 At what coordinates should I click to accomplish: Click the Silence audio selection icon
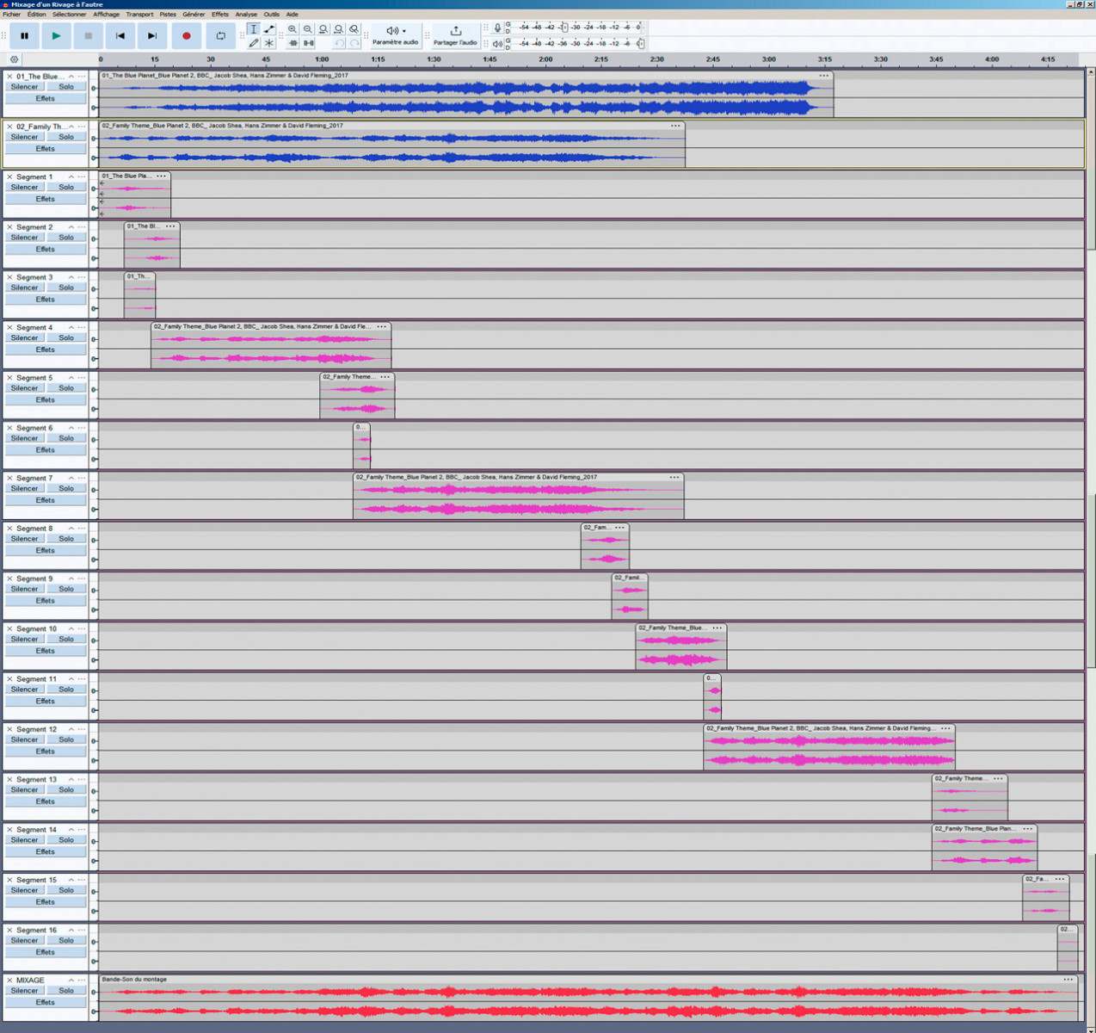(308, 42)
